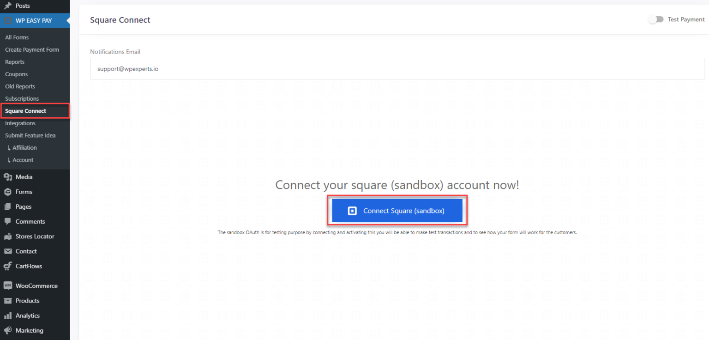The width and height of the screenshot is (709, 340).
Task: Go to Create Payment Form
Action: [x=32, y=49]
